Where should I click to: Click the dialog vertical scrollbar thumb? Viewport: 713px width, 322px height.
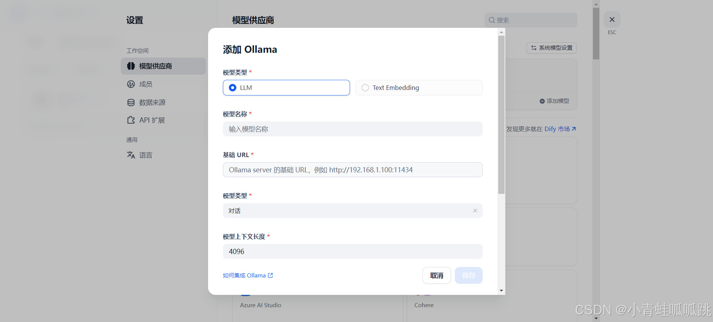(501, 115)
